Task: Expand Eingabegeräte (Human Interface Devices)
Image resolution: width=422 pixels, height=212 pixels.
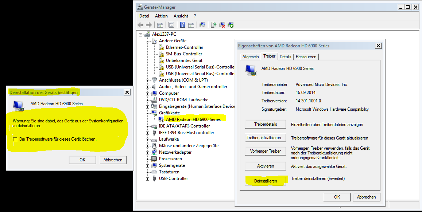Action: coord(147,107)
